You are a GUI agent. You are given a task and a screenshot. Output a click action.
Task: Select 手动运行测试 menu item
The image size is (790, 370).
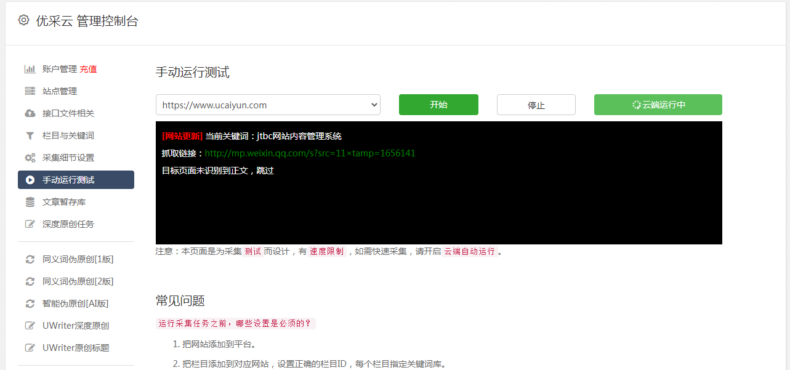pos(76,180)
